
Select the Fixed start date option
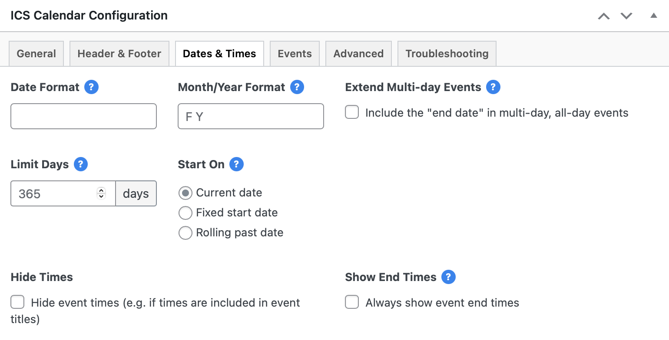(x=185, y=212)
